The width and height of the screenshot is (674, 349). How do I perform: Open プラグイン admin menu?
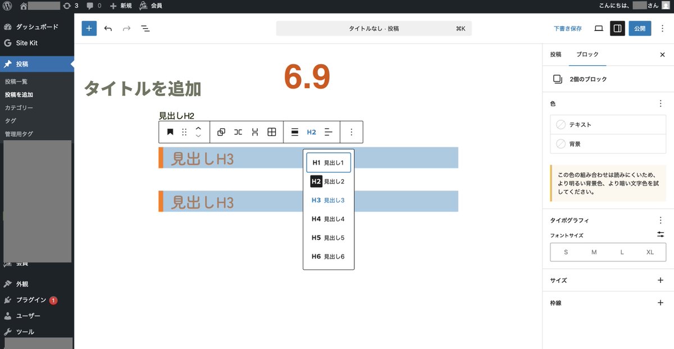point(37,300)
